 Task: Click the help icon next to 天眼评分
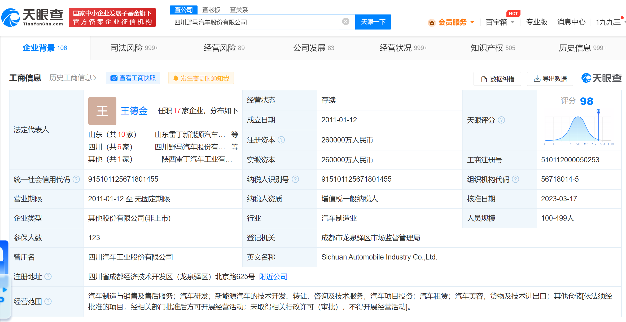[x=501, y=120]
